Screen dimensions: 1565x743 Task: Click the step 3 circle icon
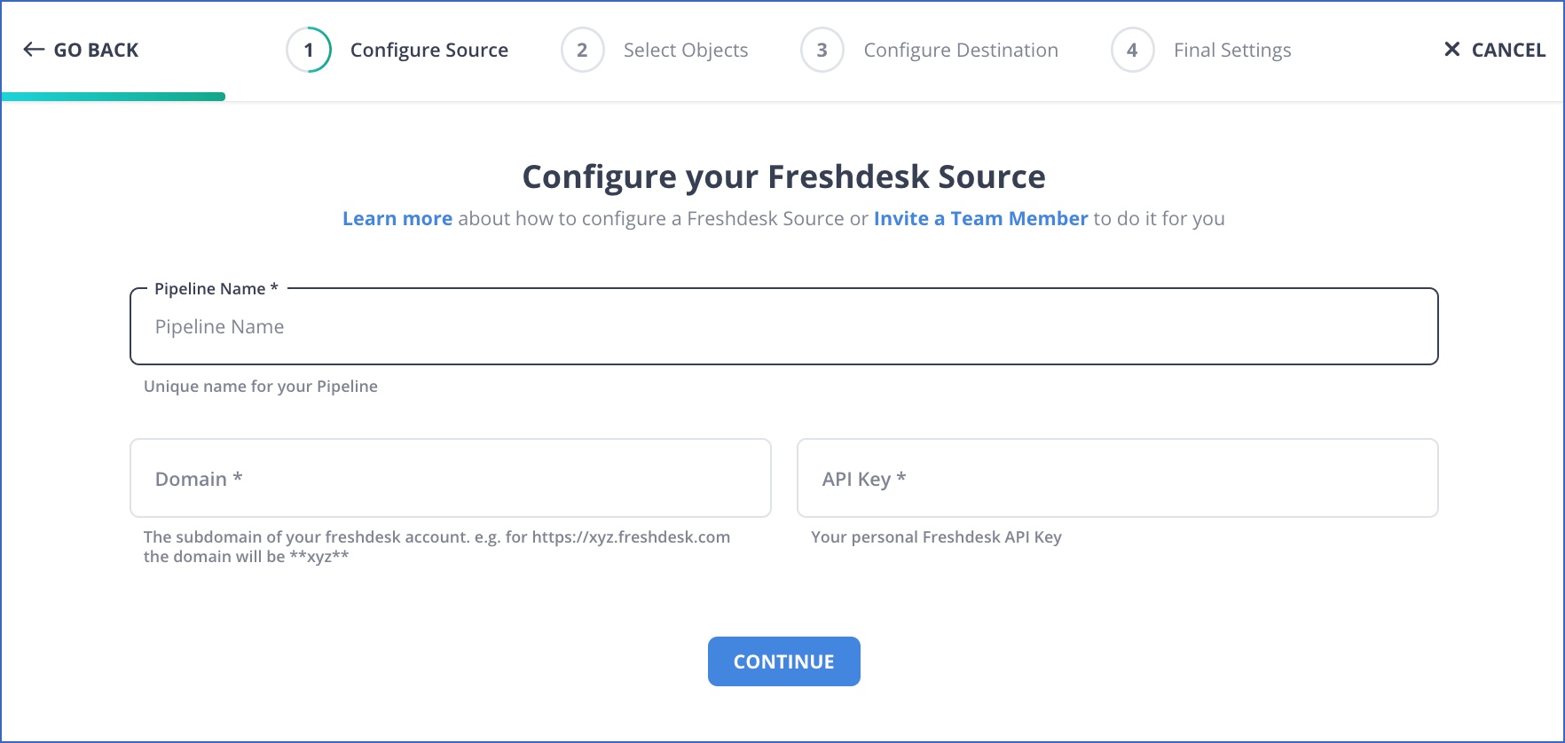point(822,50)
